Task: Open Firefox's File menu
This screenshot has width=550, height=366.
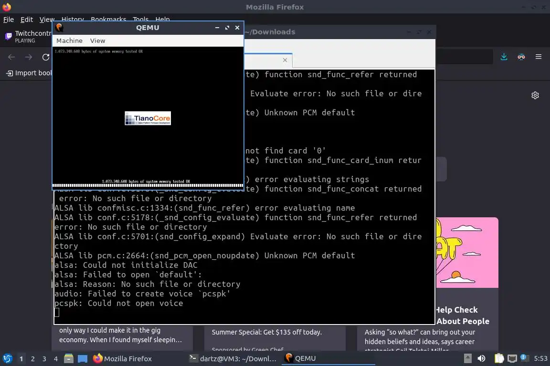Action: [9, 20]
